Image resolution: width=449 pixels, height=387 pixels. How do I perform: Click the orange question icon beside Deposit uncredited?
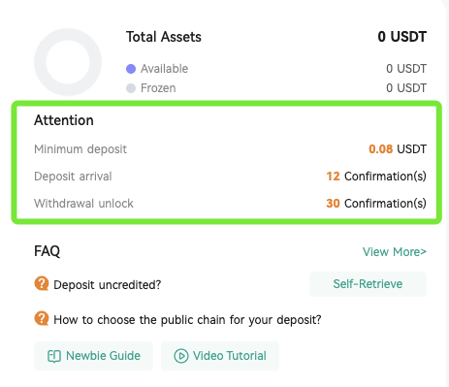click(42, 284)
